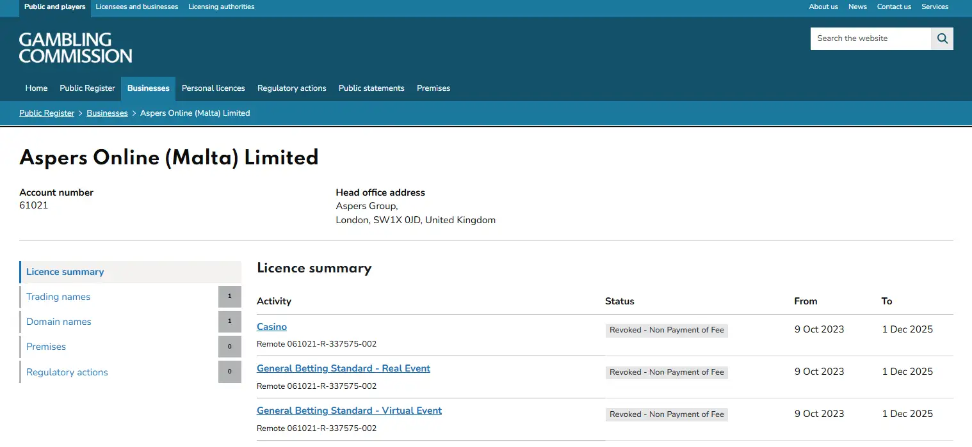The image size is (972, 447).
Task: Open Public Register in main navigation
Action: (88, 88)
